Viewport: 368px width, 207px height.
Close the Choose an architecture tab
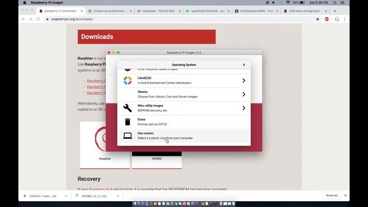click(131, 11)
